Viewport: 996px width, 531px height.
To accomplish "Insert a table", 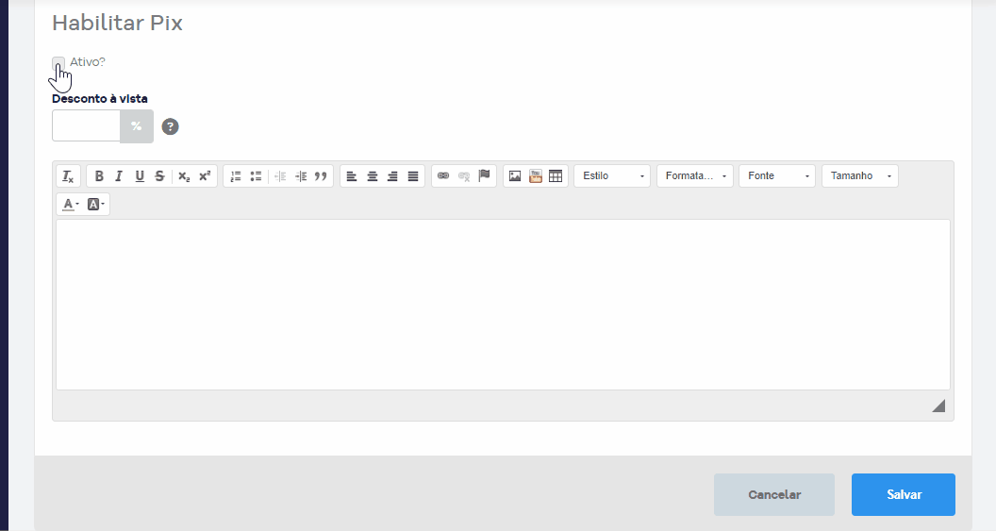I will click(x=556, y=176).
